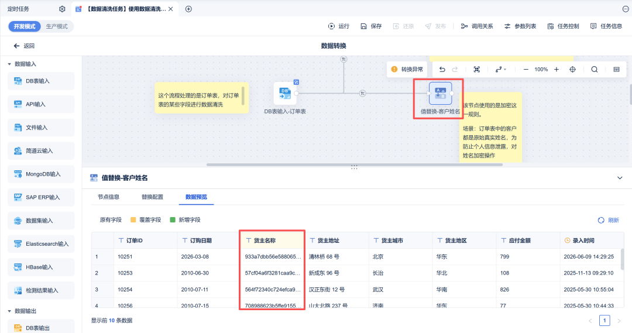
Task: Click the 100% zoom level
Action: (x=541, y=69)
